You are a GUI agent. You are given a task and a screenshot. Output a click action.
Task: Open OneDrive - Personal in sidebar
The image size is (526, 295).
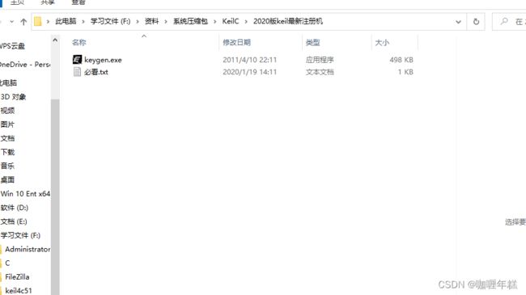[25, 65]
